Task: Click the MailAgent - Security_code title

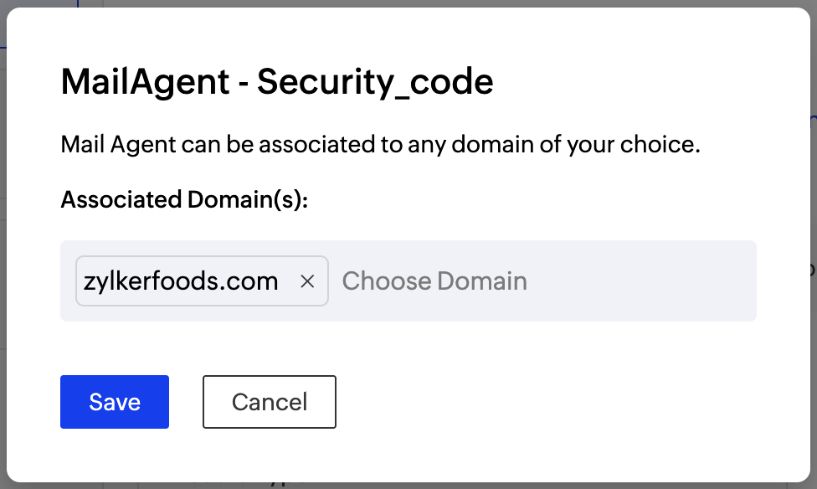Action: 275,81
